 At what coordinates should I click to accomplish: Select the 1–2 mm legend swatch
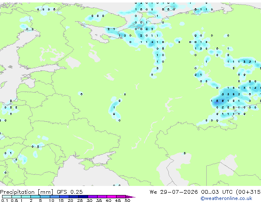(x=26, y=197)
